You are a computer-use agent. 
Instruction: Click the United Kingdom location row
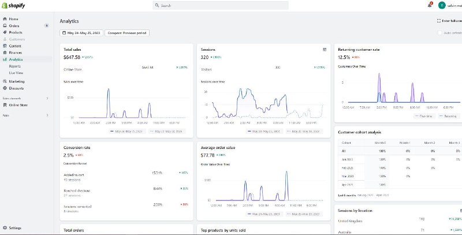click(x=400, y=221)
